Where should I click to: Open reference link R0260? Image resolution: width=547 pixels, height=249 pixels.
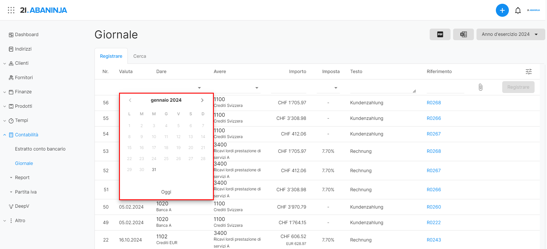434,207
